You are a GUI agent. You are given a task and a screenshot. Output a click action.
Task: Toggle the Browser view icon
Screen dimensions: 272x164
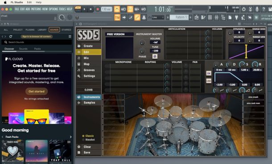(x=223, y=17)
